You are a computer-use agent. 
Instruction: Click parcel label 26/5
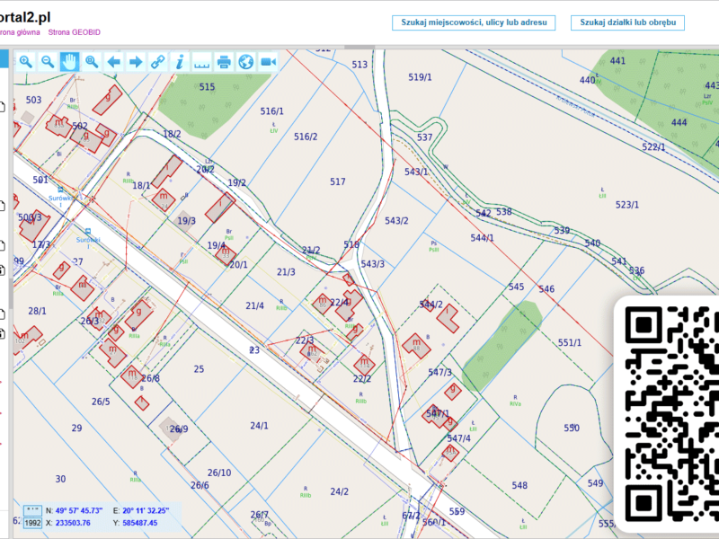[101, 402]
